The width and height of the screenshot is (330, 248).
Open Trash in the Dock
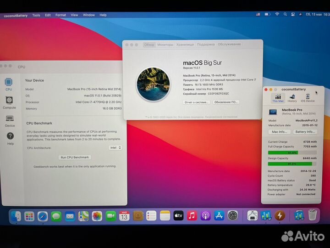coord(312,215)
